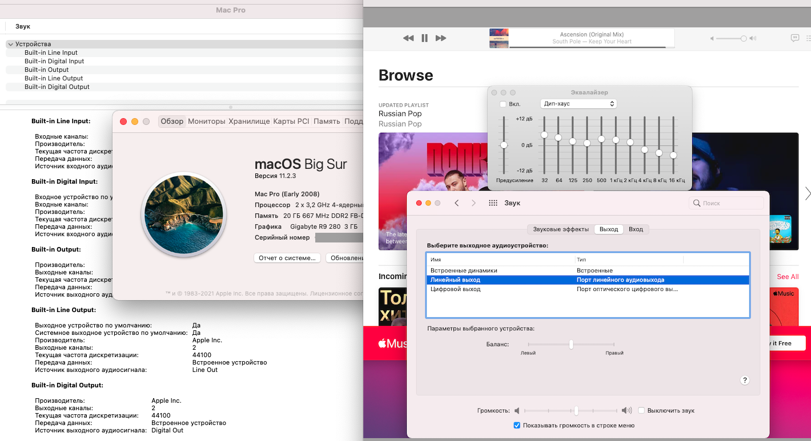Open the Хранилище tab
This screenshot has height=441, width=811.
249,121
